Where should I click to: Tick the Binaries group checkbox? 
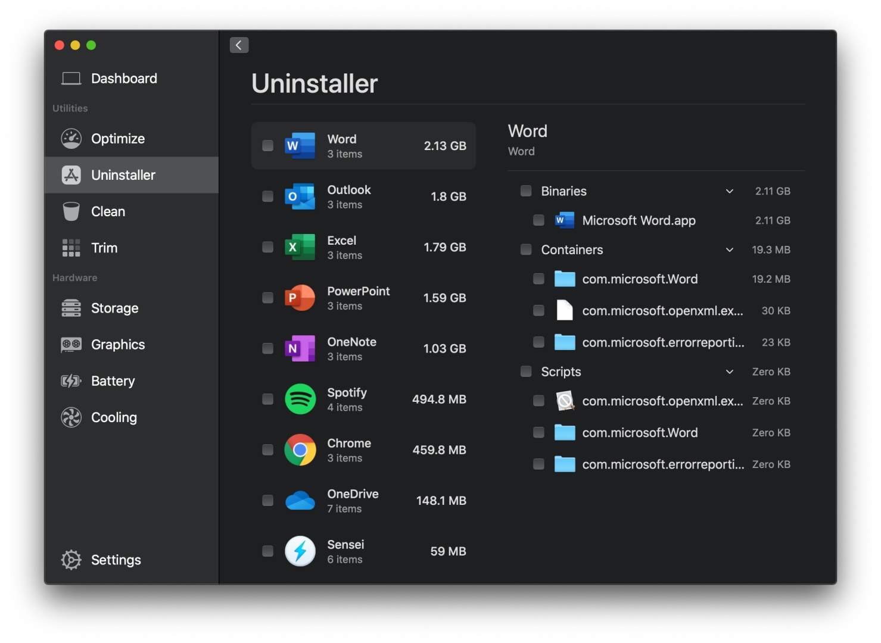point(526,191)
